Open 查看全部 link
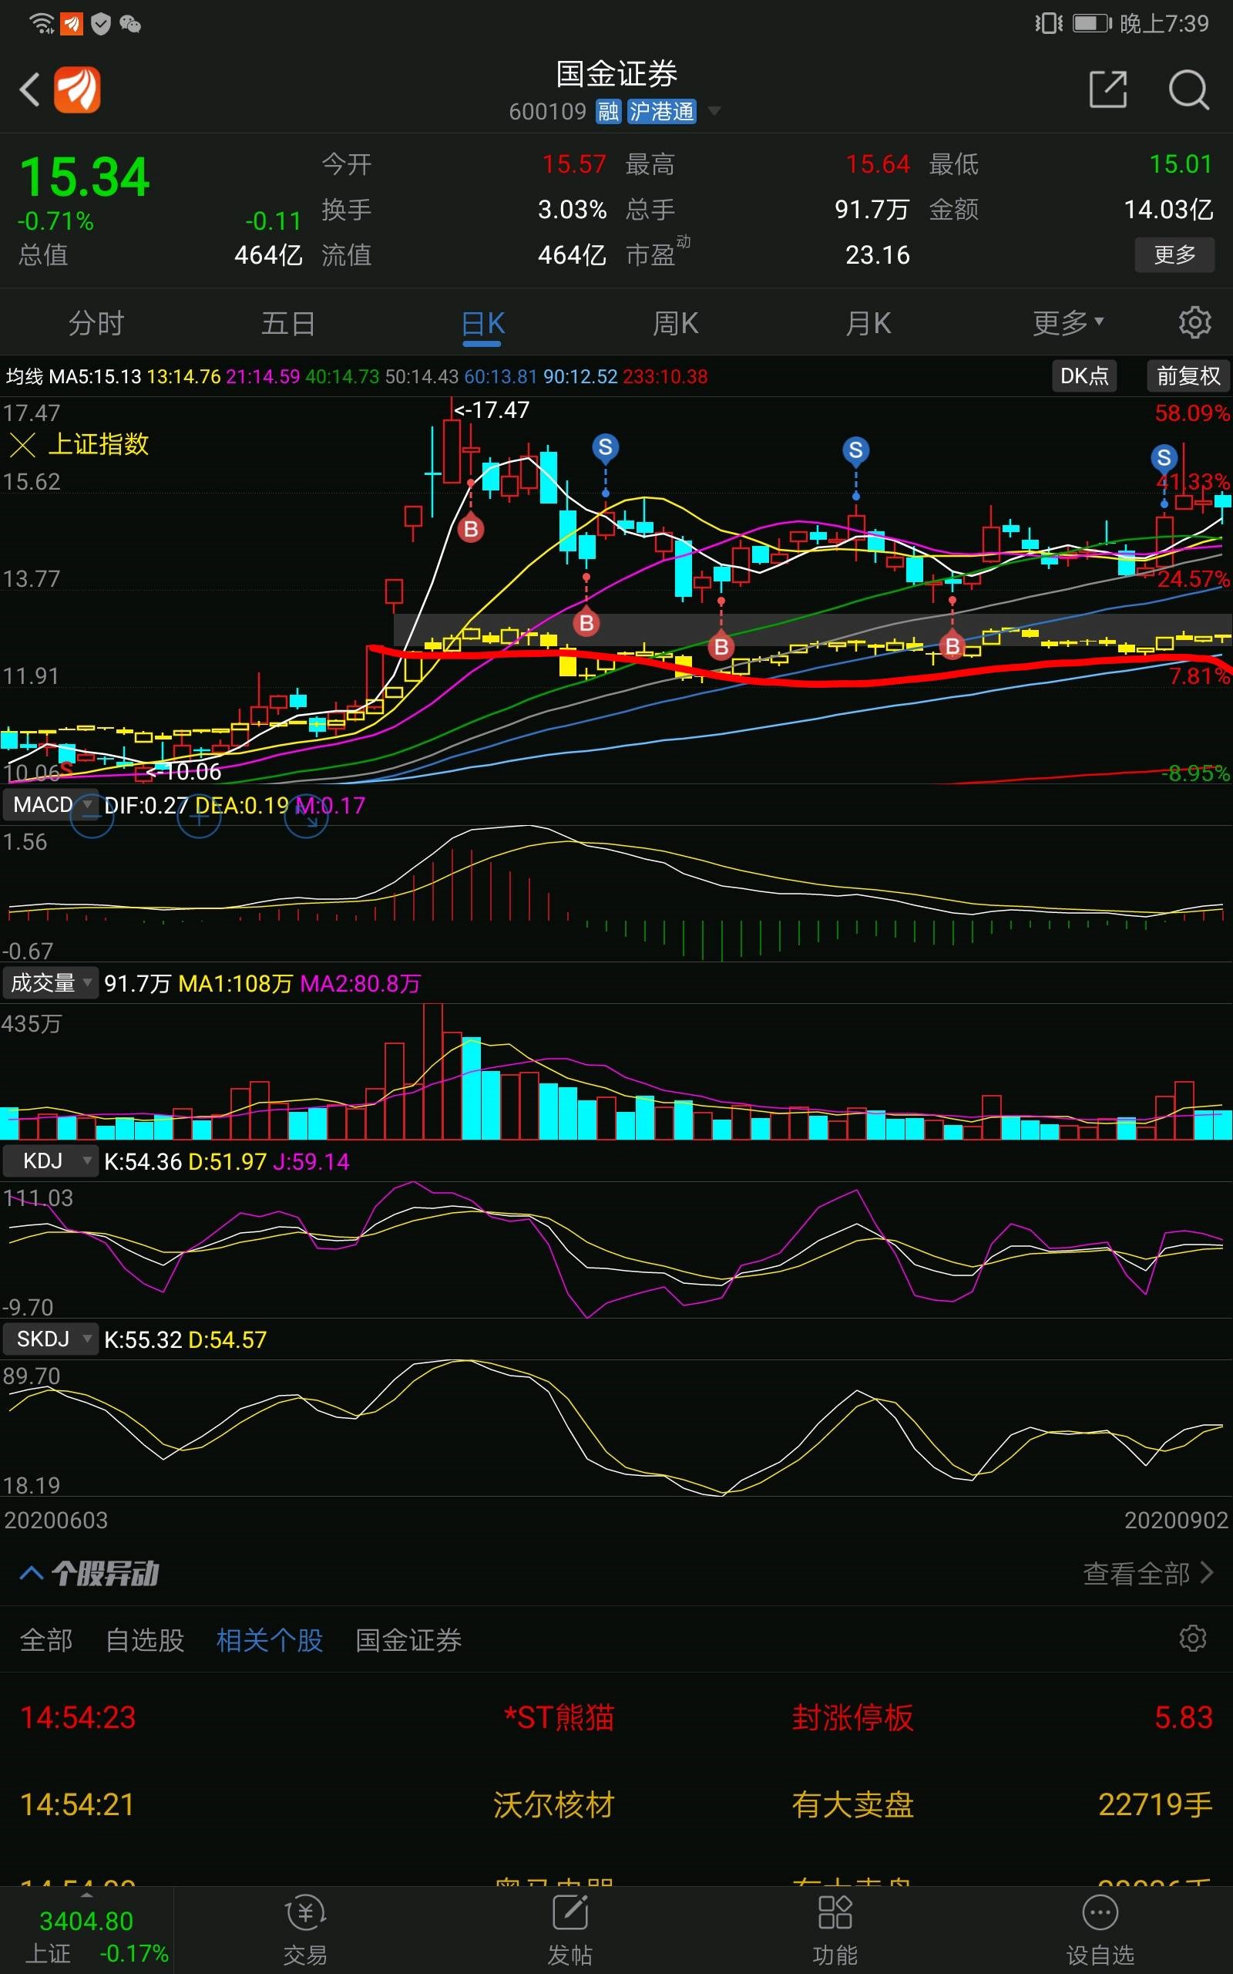Image resolution: width=1233 pixels, height=1974 pixels. click(1147, 1574)
